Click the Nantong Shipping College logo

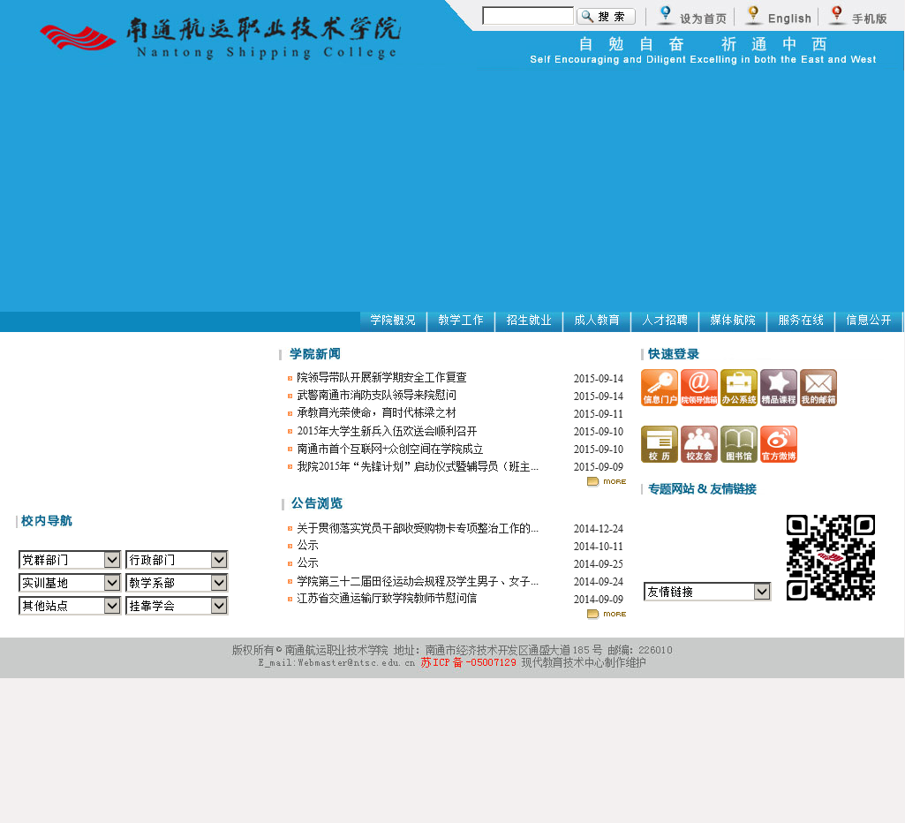pyautogui.click(x=221, y=38)
